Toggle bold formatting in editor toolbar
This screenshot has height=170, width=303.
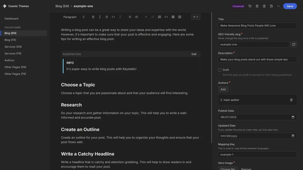tap(93, 17)
